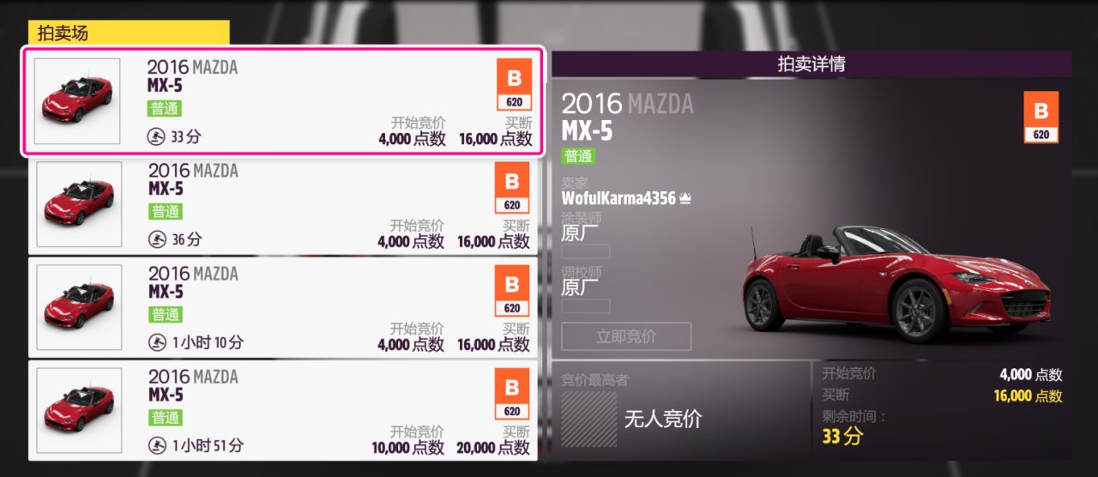Click the 拍卖详情 details header
Image resolution: width=1098 pixels, height=477 pixels.
tap(811, 64)
